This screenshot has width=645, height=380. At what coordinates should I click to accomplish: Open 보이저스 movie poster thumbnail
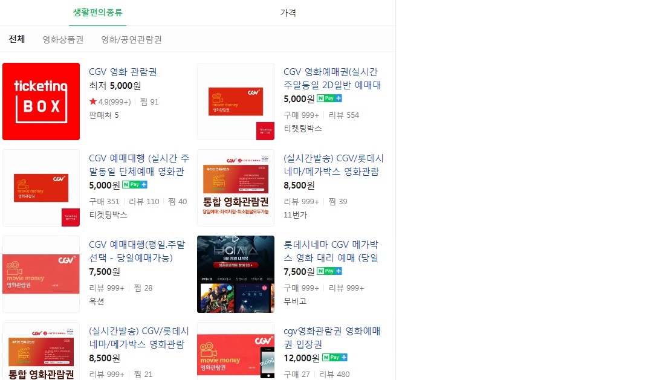tap(236, 274)
